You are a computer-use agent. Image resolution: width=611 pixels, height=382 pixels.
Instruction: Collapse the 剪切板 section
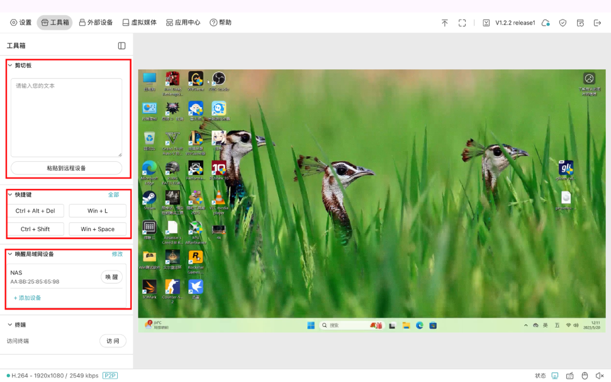coord(10,66)
